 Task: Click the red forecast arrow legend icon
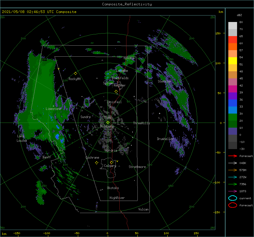pyautogui.click(x=233, y=156)
